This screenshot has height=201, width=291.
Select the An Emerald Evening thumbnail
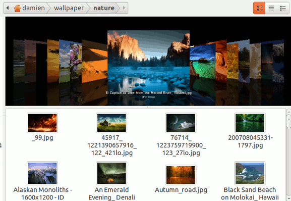click(x=111, y=173)
